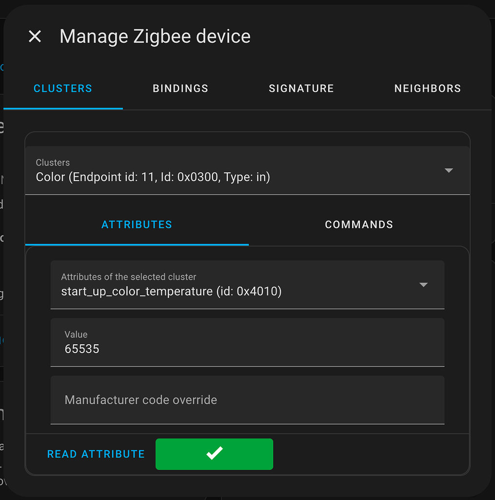Open the Clusters selection dropdown

click(247, 170)
